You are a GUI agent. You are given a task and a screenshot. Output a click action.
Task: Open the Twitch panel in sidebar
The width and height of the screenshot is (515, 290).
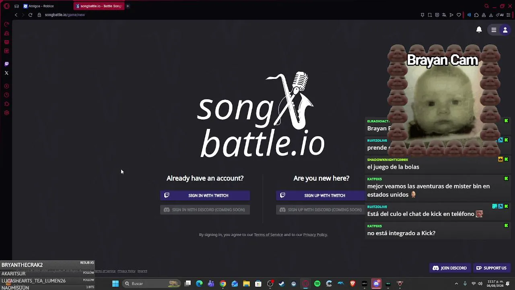6,64
